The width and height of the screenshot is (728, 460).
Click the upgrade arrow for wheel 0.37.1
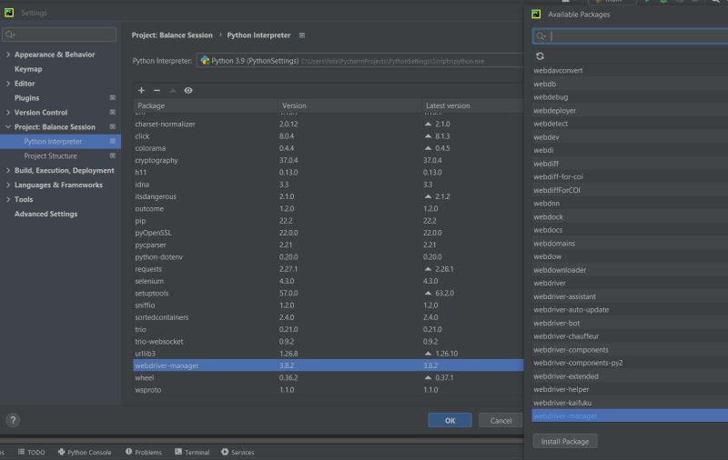coord(428,377)
